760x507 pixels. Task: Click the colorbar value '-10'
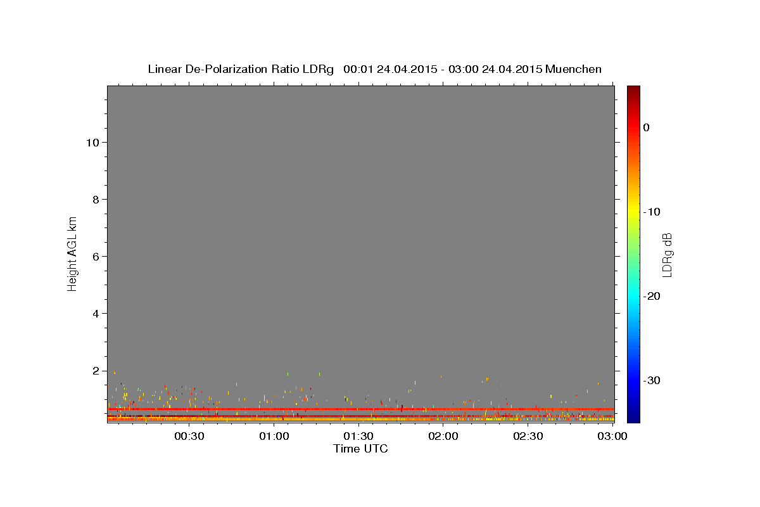(x=652, y=212)
